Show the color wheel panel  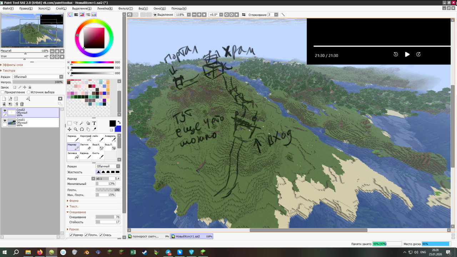[70, 15]
